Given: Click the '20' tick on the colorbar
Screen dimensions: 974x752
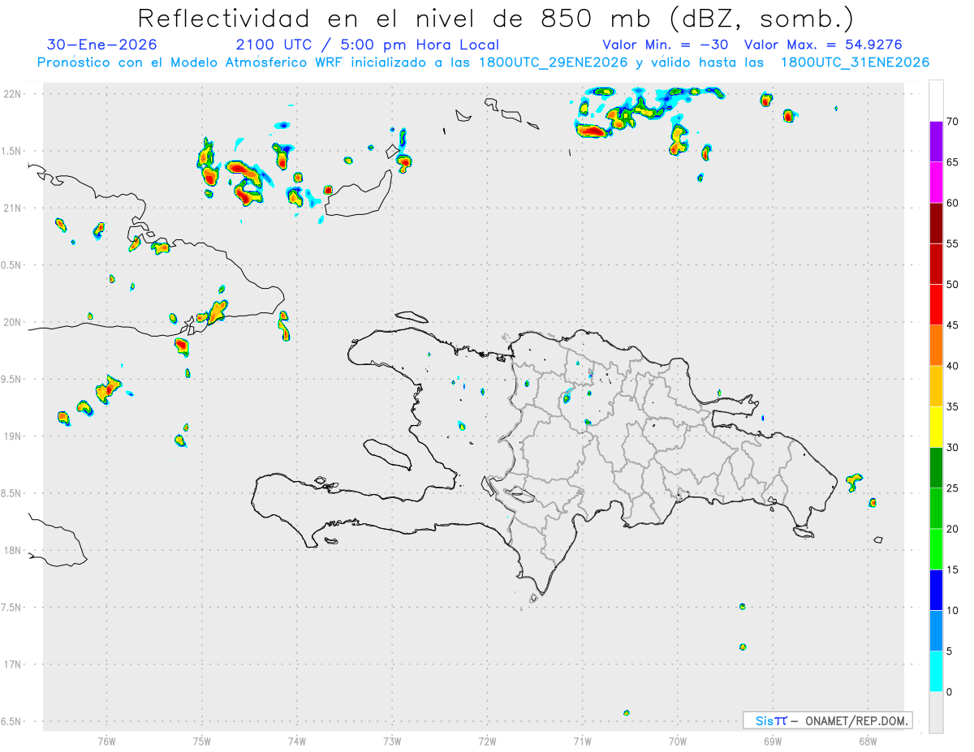Looking at the screenshot, I should pyautogui.click(x=953, y=529).
